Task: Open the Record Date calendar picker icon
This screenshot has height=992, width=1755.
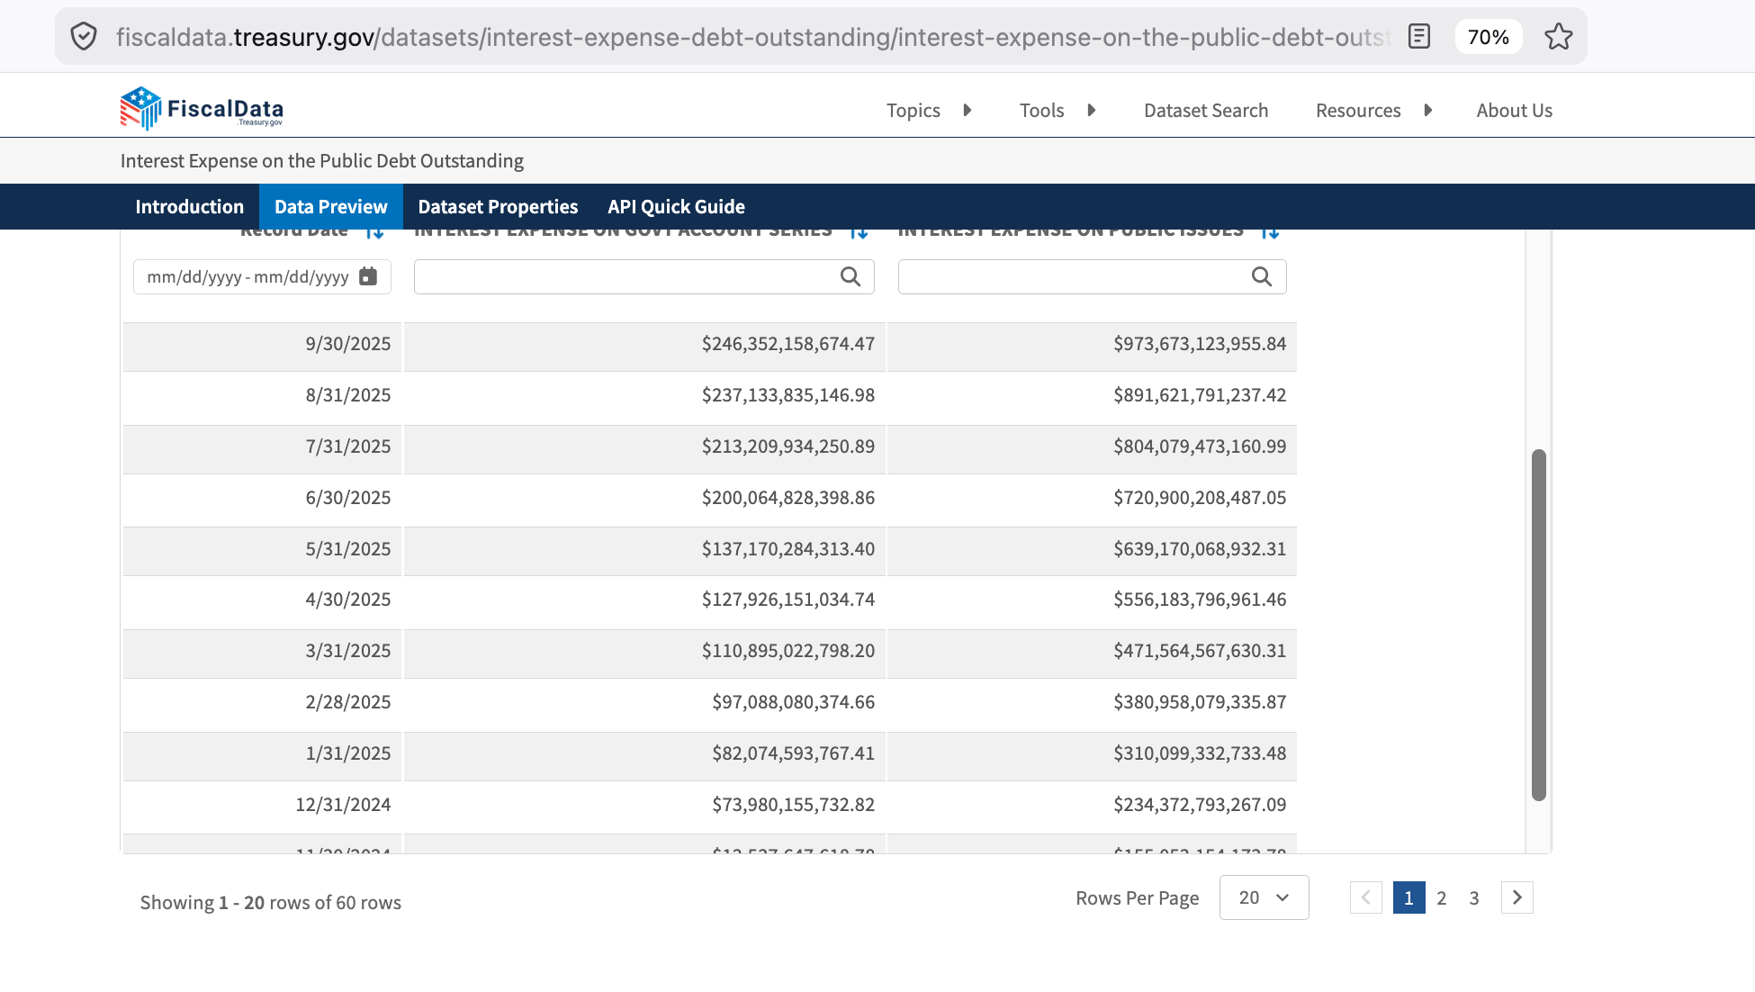Action: pos(368,276)
